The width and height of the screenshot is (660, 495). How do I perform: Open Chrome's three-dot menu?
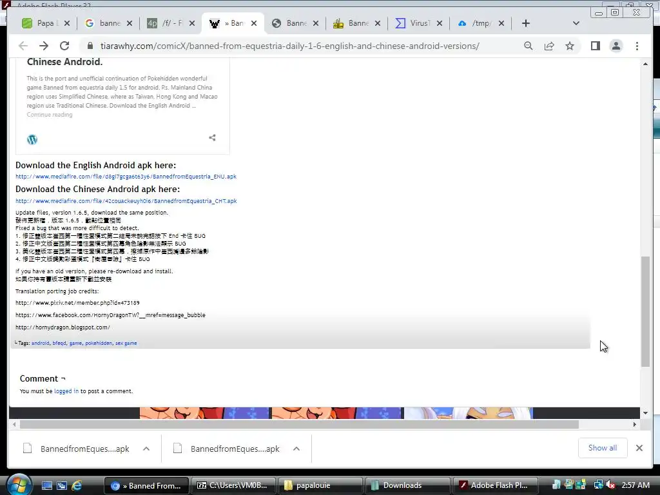click(637, 46)
